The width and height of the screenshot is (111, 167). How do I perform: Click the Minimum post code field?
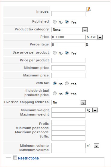pos(68,128)
